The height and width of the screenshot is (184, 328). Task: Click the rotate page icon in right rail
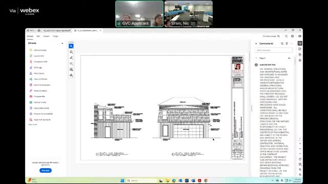point(300,159)
